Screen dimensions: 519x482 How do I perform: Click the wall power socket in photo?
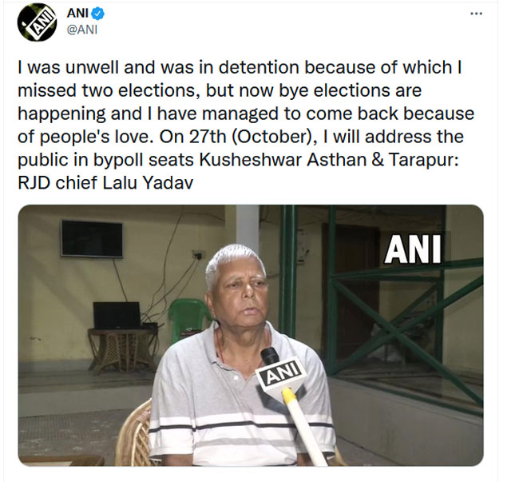click(x=198, y=255)
